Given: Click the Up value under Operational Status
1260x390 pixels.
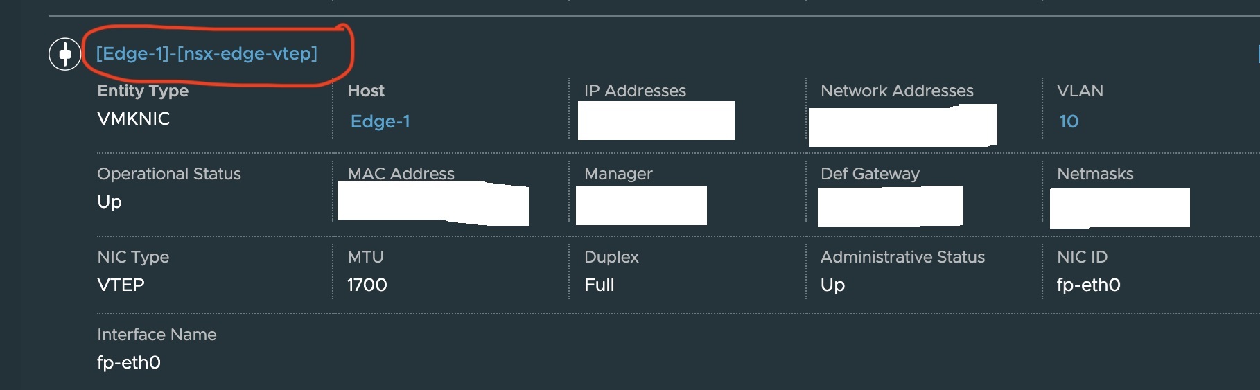Looking at the screenshot, I should coord(110,202).
